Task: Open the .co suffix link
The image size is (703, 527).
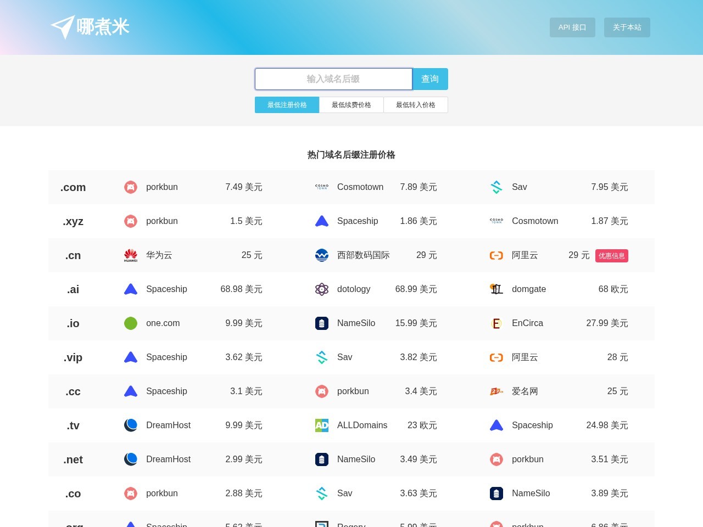Action: click(x=73, y=494)
